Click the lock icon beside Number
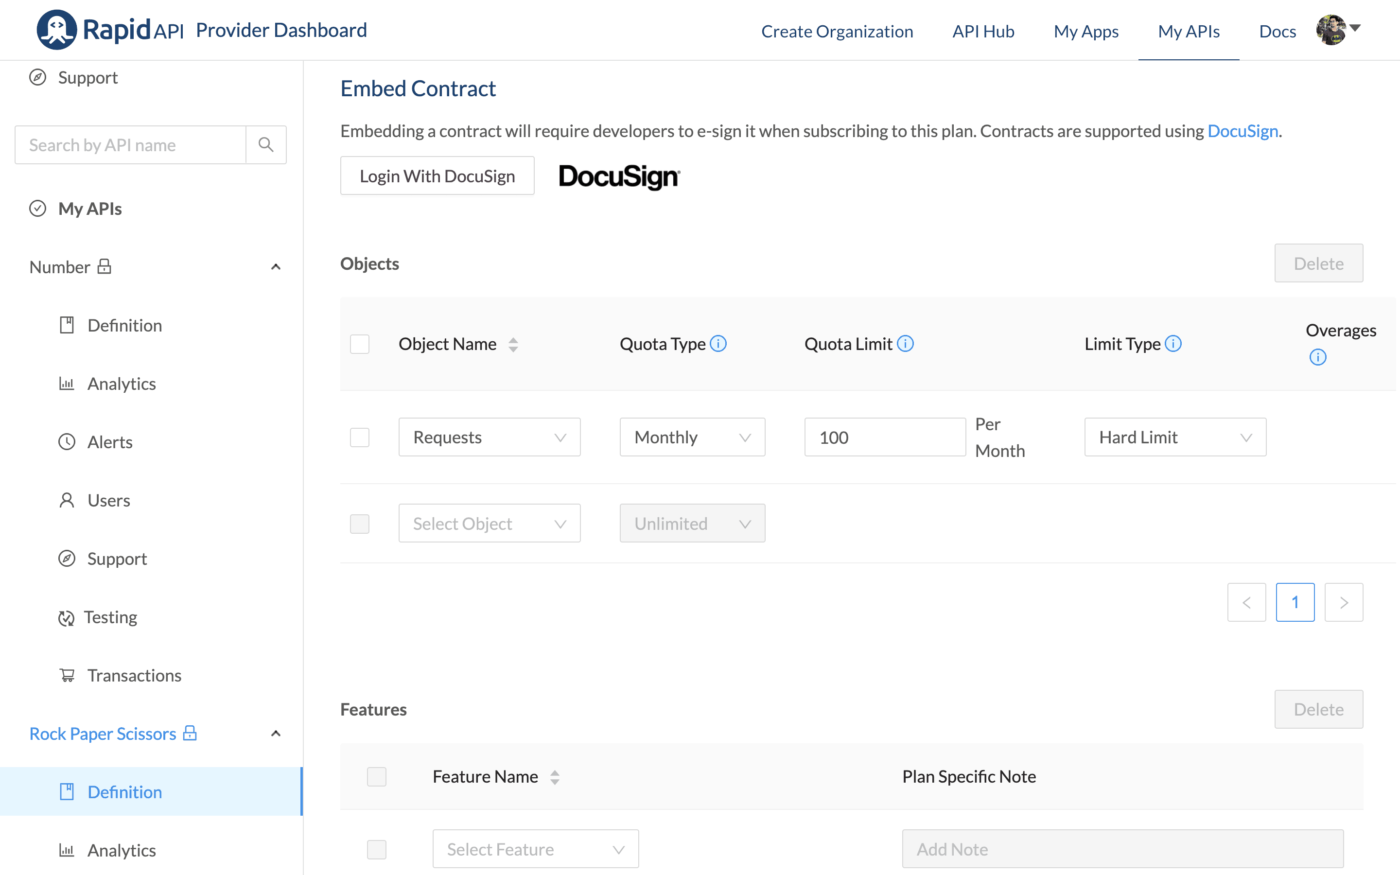 (x=104, y=266)
